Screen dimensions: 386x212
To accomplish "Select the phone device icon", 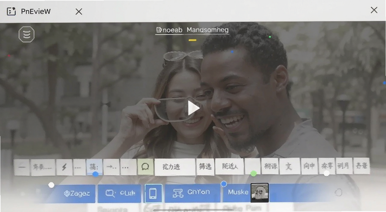I will [153, 193].
